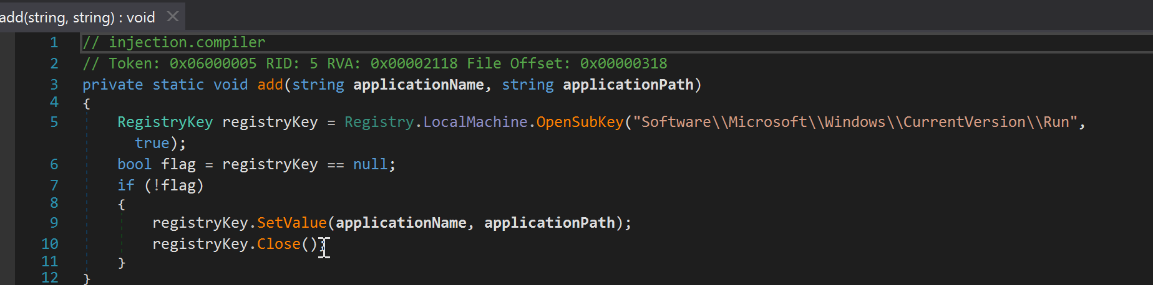Click the registry Run path string literal
1153x285 pixels.
(x=855, y=122)
